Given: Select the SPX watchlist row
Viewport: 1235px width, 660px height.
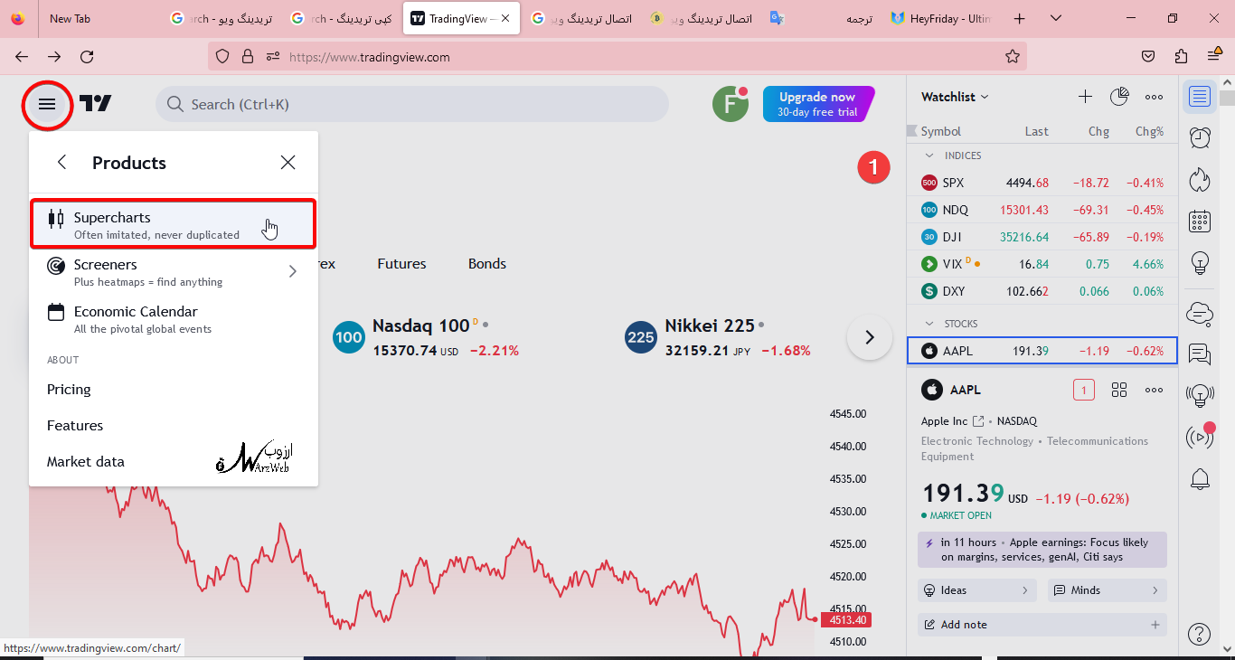Looking at the screenshot, I should click(x=1042, y=183).
